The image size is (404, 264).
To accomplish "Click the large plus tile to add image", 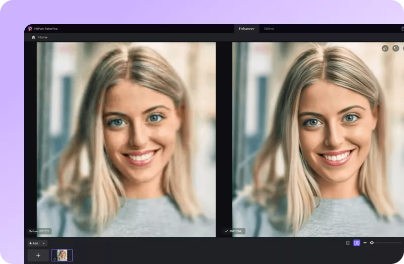I will (x=38, y=255).
